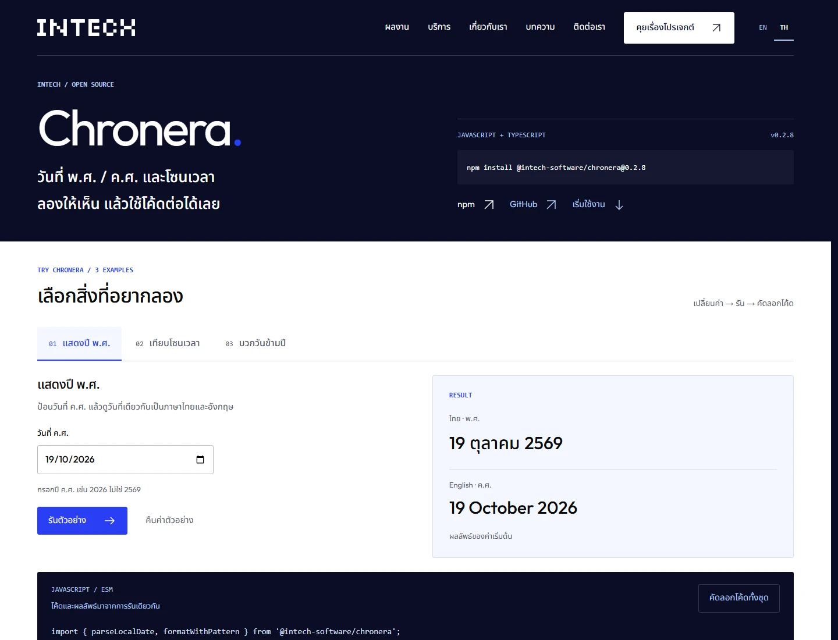
Task: Click the วันที่ ค.ศ. date field
Action: [125, 460]
